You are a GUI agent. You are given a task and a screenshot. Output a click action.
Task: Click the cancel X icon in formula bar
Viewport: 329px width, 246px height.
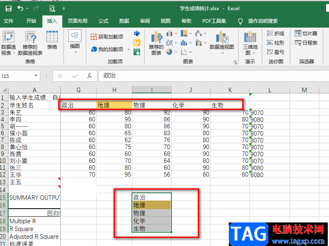pyautogui.click(x=60, y=76)
